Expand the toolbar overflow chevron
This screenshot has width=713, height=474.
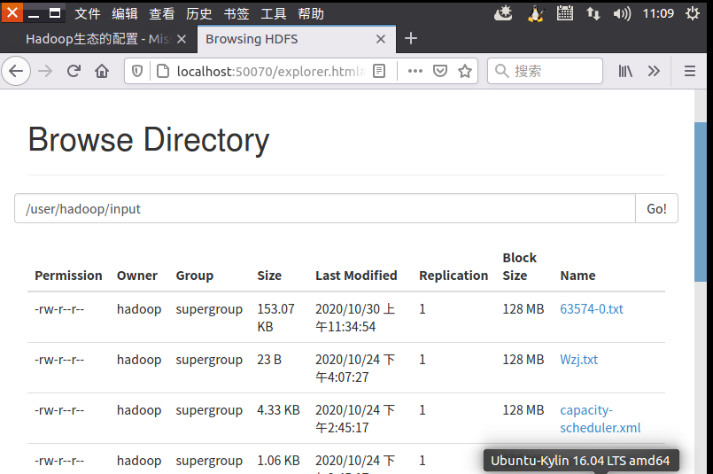(654, 72)
